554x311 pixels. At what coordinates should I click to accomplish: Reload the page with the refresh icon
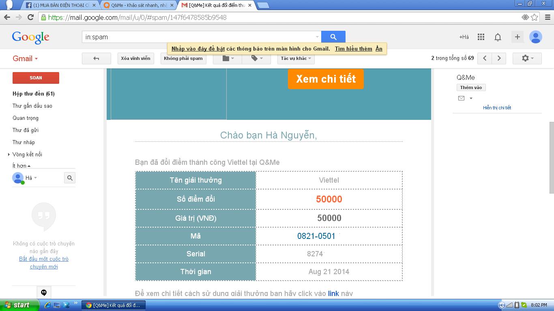(30, 17)
